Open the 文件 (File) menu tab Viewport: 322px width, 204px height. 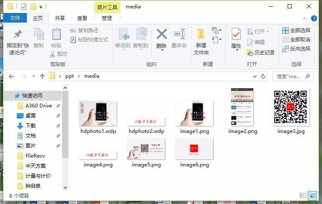(x=15, y=18)
